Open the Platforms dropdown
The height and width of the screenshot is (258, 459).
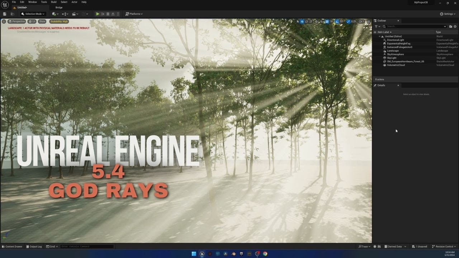point(134,14)
